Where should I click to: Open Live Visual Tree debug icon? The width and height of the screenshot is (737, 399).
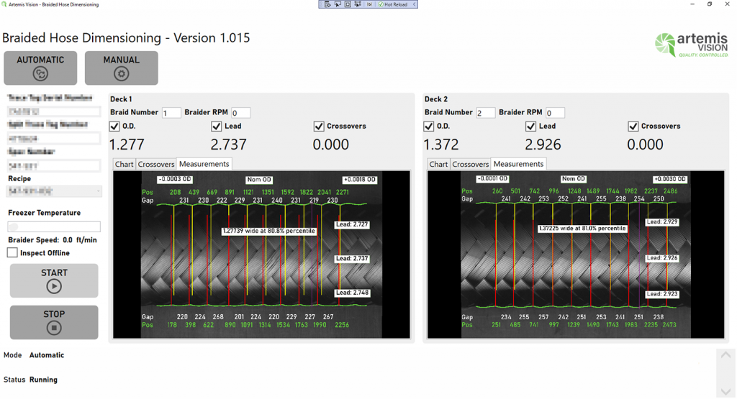pos(327,4)
